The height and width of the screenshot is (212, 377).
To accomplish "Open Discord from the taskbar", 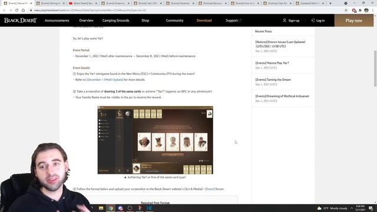I will tap(120, 208).
